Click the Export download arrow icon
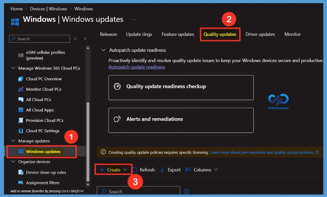327x197 pixels. 162,170
